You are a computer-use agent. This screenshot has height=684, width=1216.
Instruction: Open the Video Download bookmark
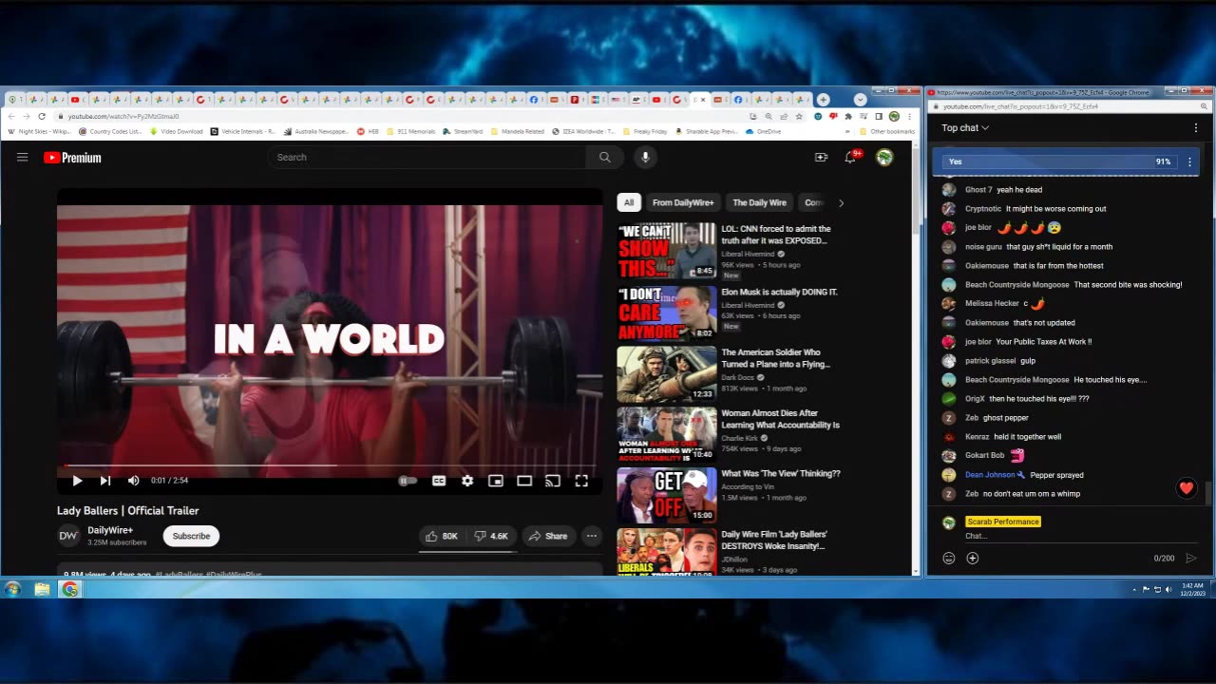coord(176,131)
